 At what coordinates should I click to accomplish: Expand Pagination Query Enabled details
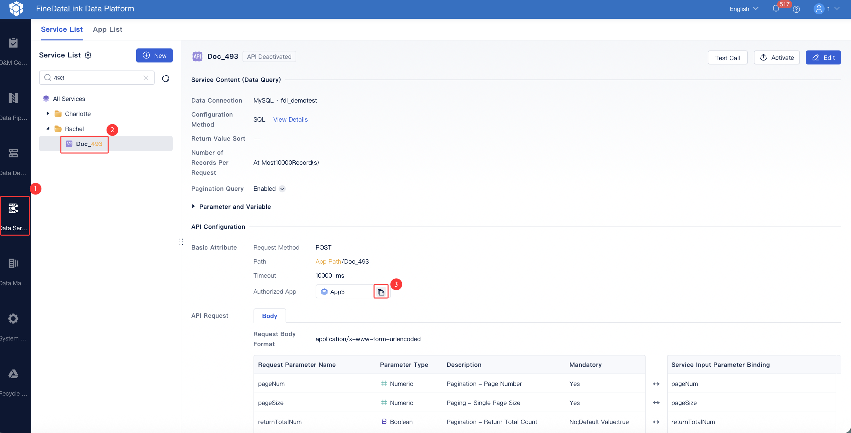pyautogui.click(x=282, y=189)
